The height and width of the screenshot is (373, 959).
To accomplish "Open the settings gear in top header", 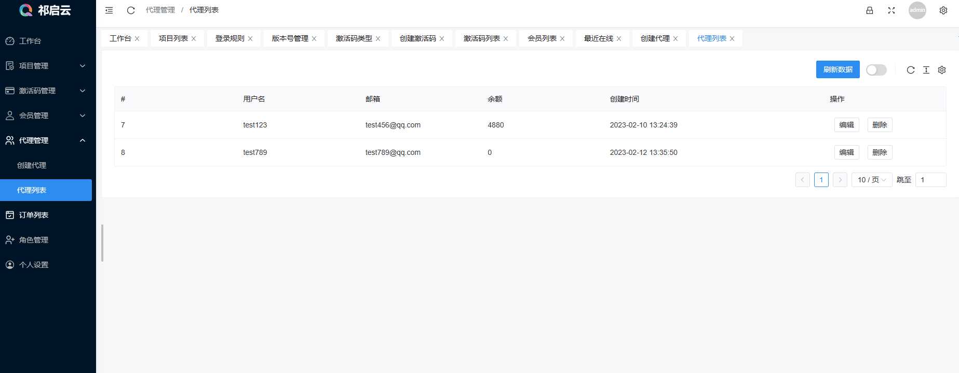I will (943, 10).
